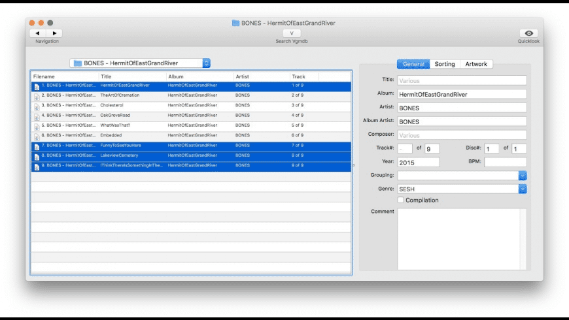The image size is (569, 320).
Task: Open the Genre dropdown arrow
Action: pyautogui.click(x=523, y=189)
